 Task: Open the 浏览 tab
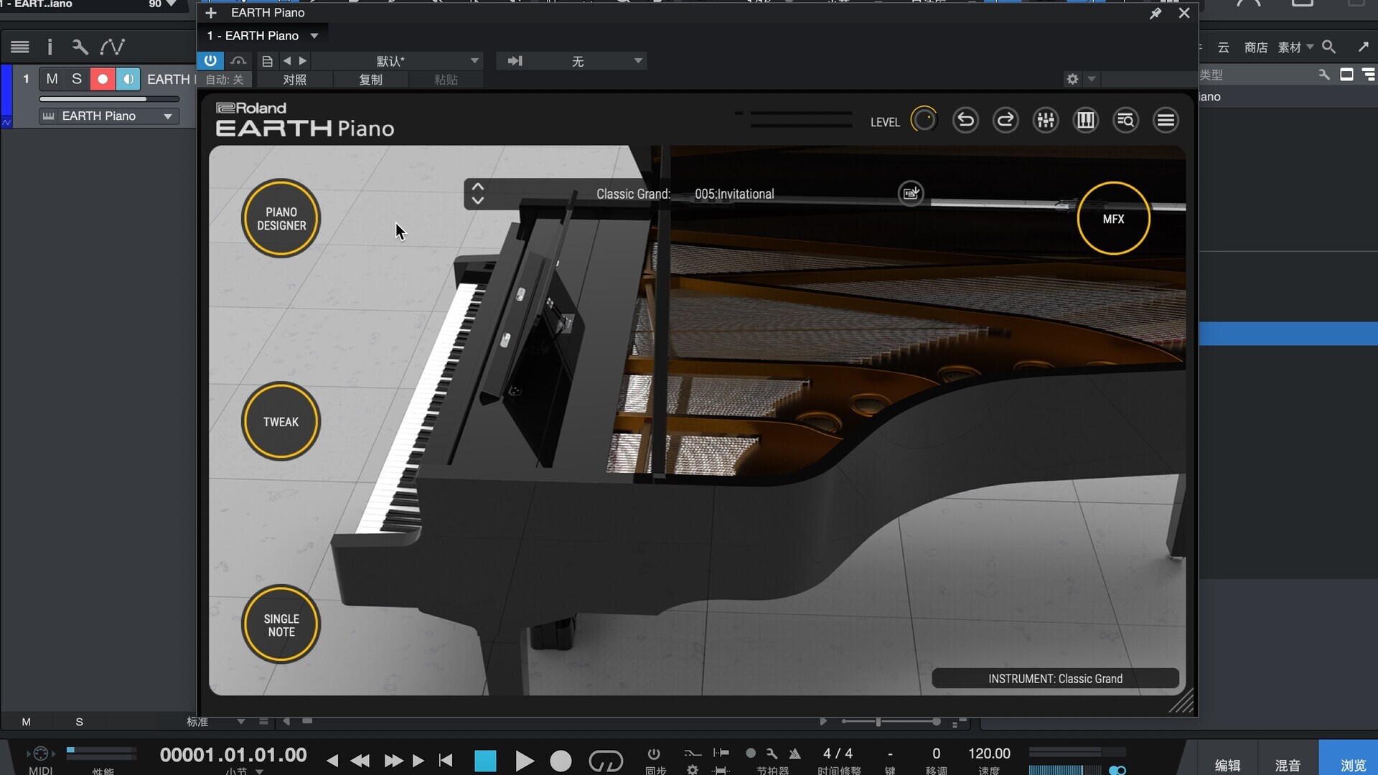pos(1353,765)
